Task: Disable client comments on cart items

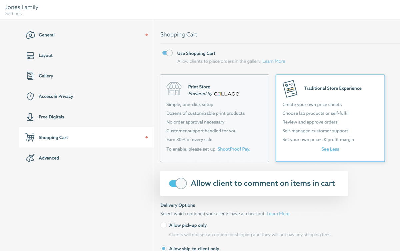Action: 178,183
